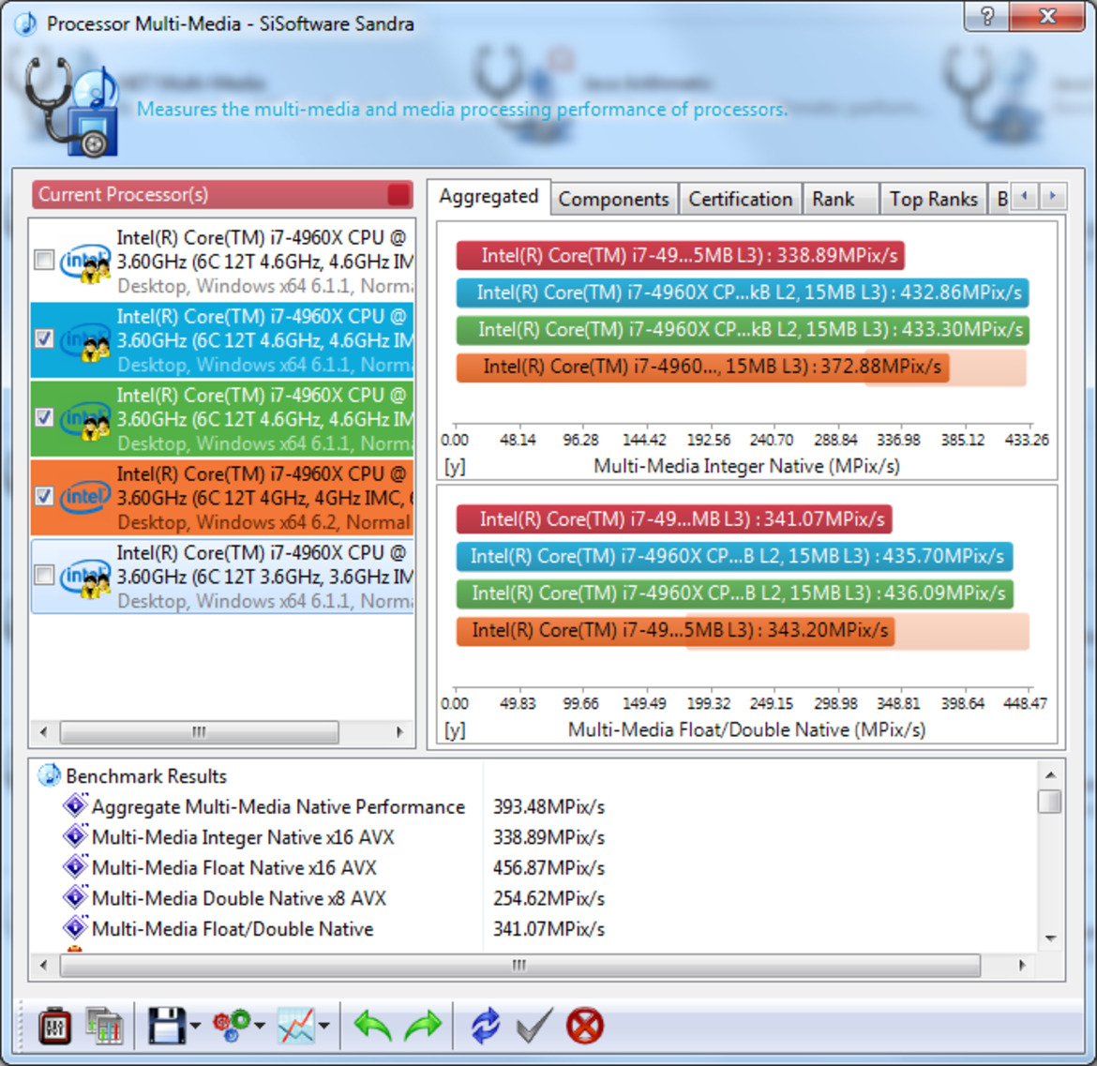Open the Certification tab
The width and height of the screenshot is (1097, 1066).
pyautogui.click(x=740, y=200)
